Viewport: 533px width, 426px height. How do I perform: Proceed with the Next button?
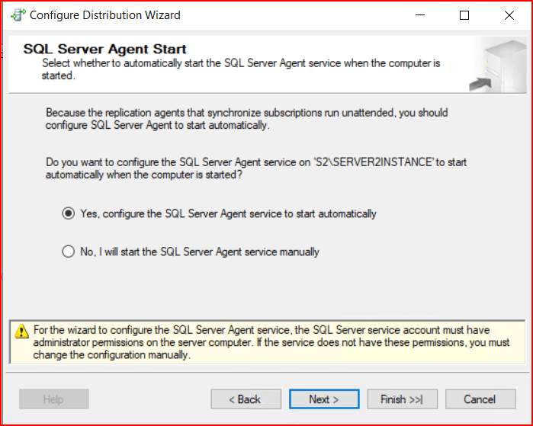point(323,399)
